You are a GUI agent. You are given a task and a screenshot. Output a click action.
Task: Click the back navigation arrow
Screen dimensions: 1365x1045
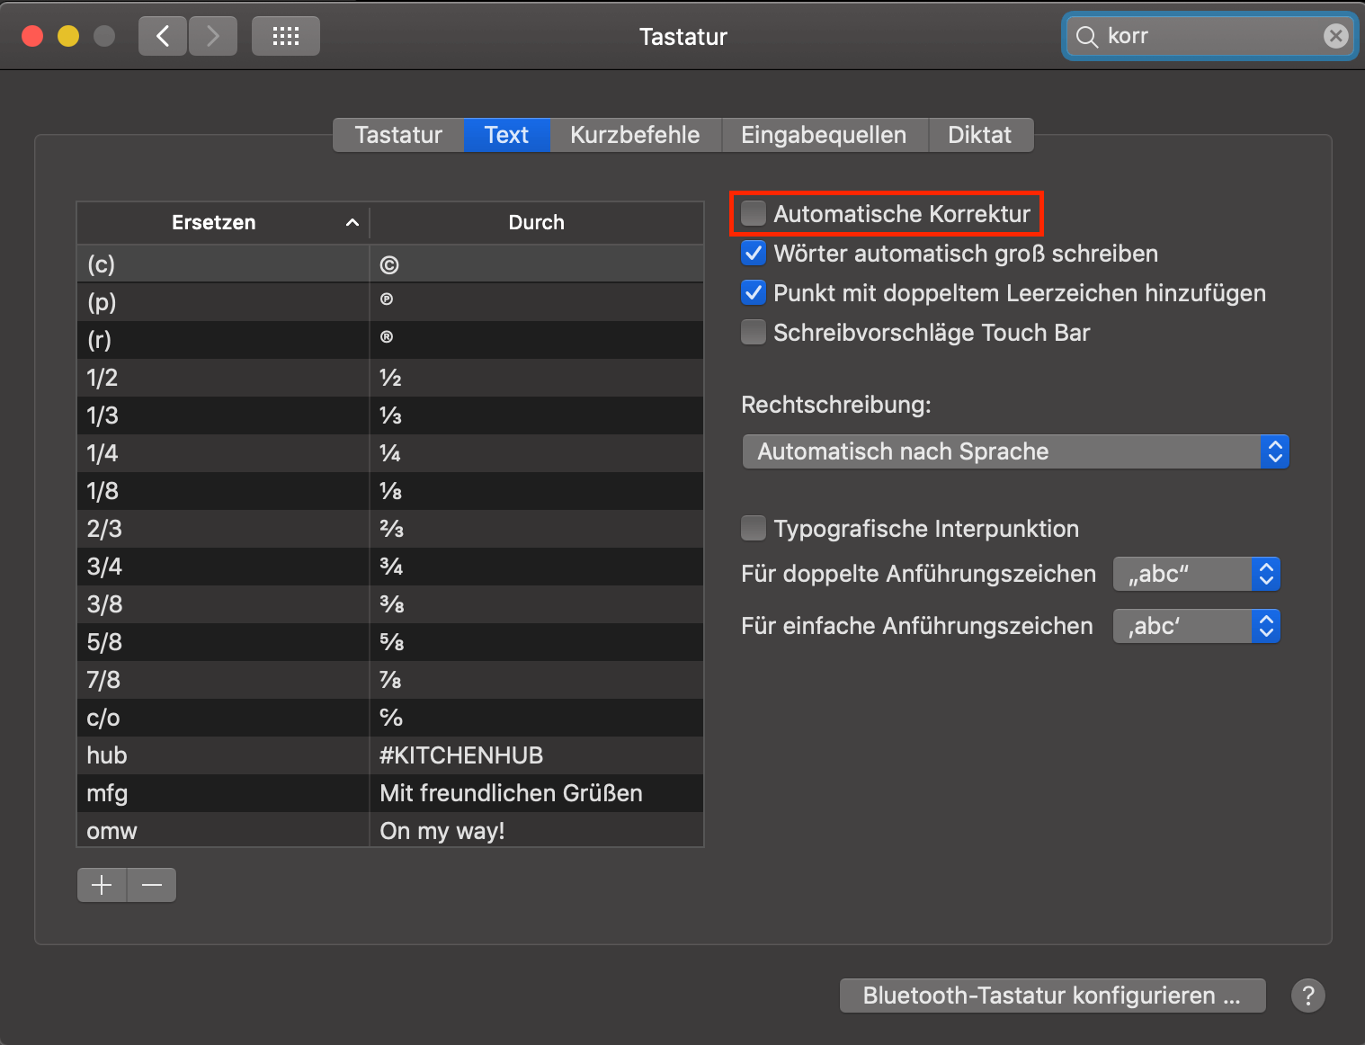click(162, 36)
